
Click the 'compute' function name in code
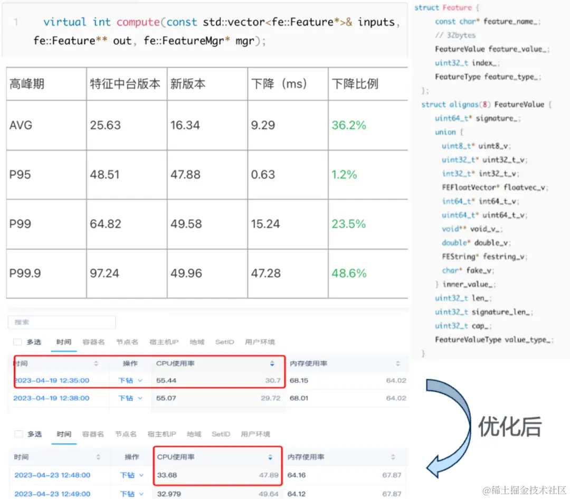point(138,22)
